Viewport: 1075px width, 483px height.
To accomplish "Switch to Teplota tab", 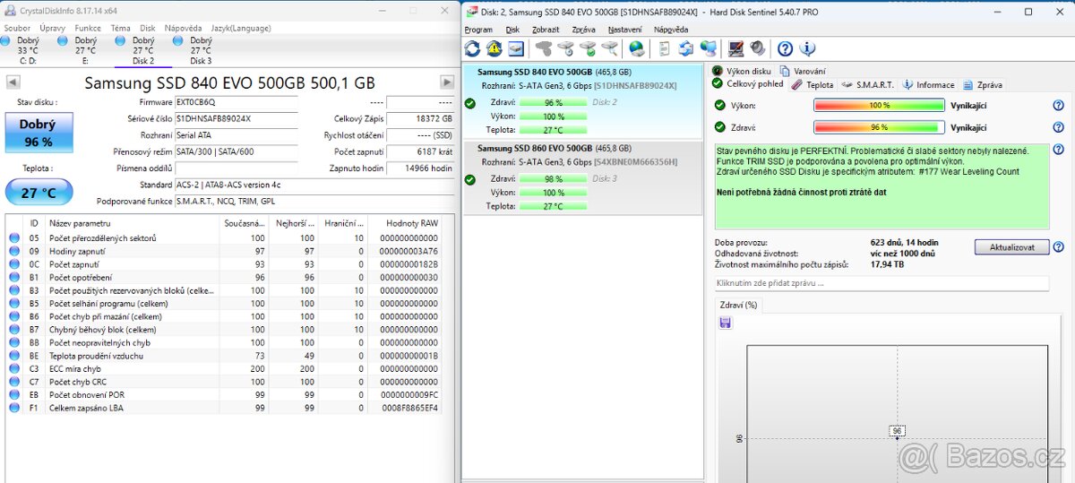I will (812, 84).
